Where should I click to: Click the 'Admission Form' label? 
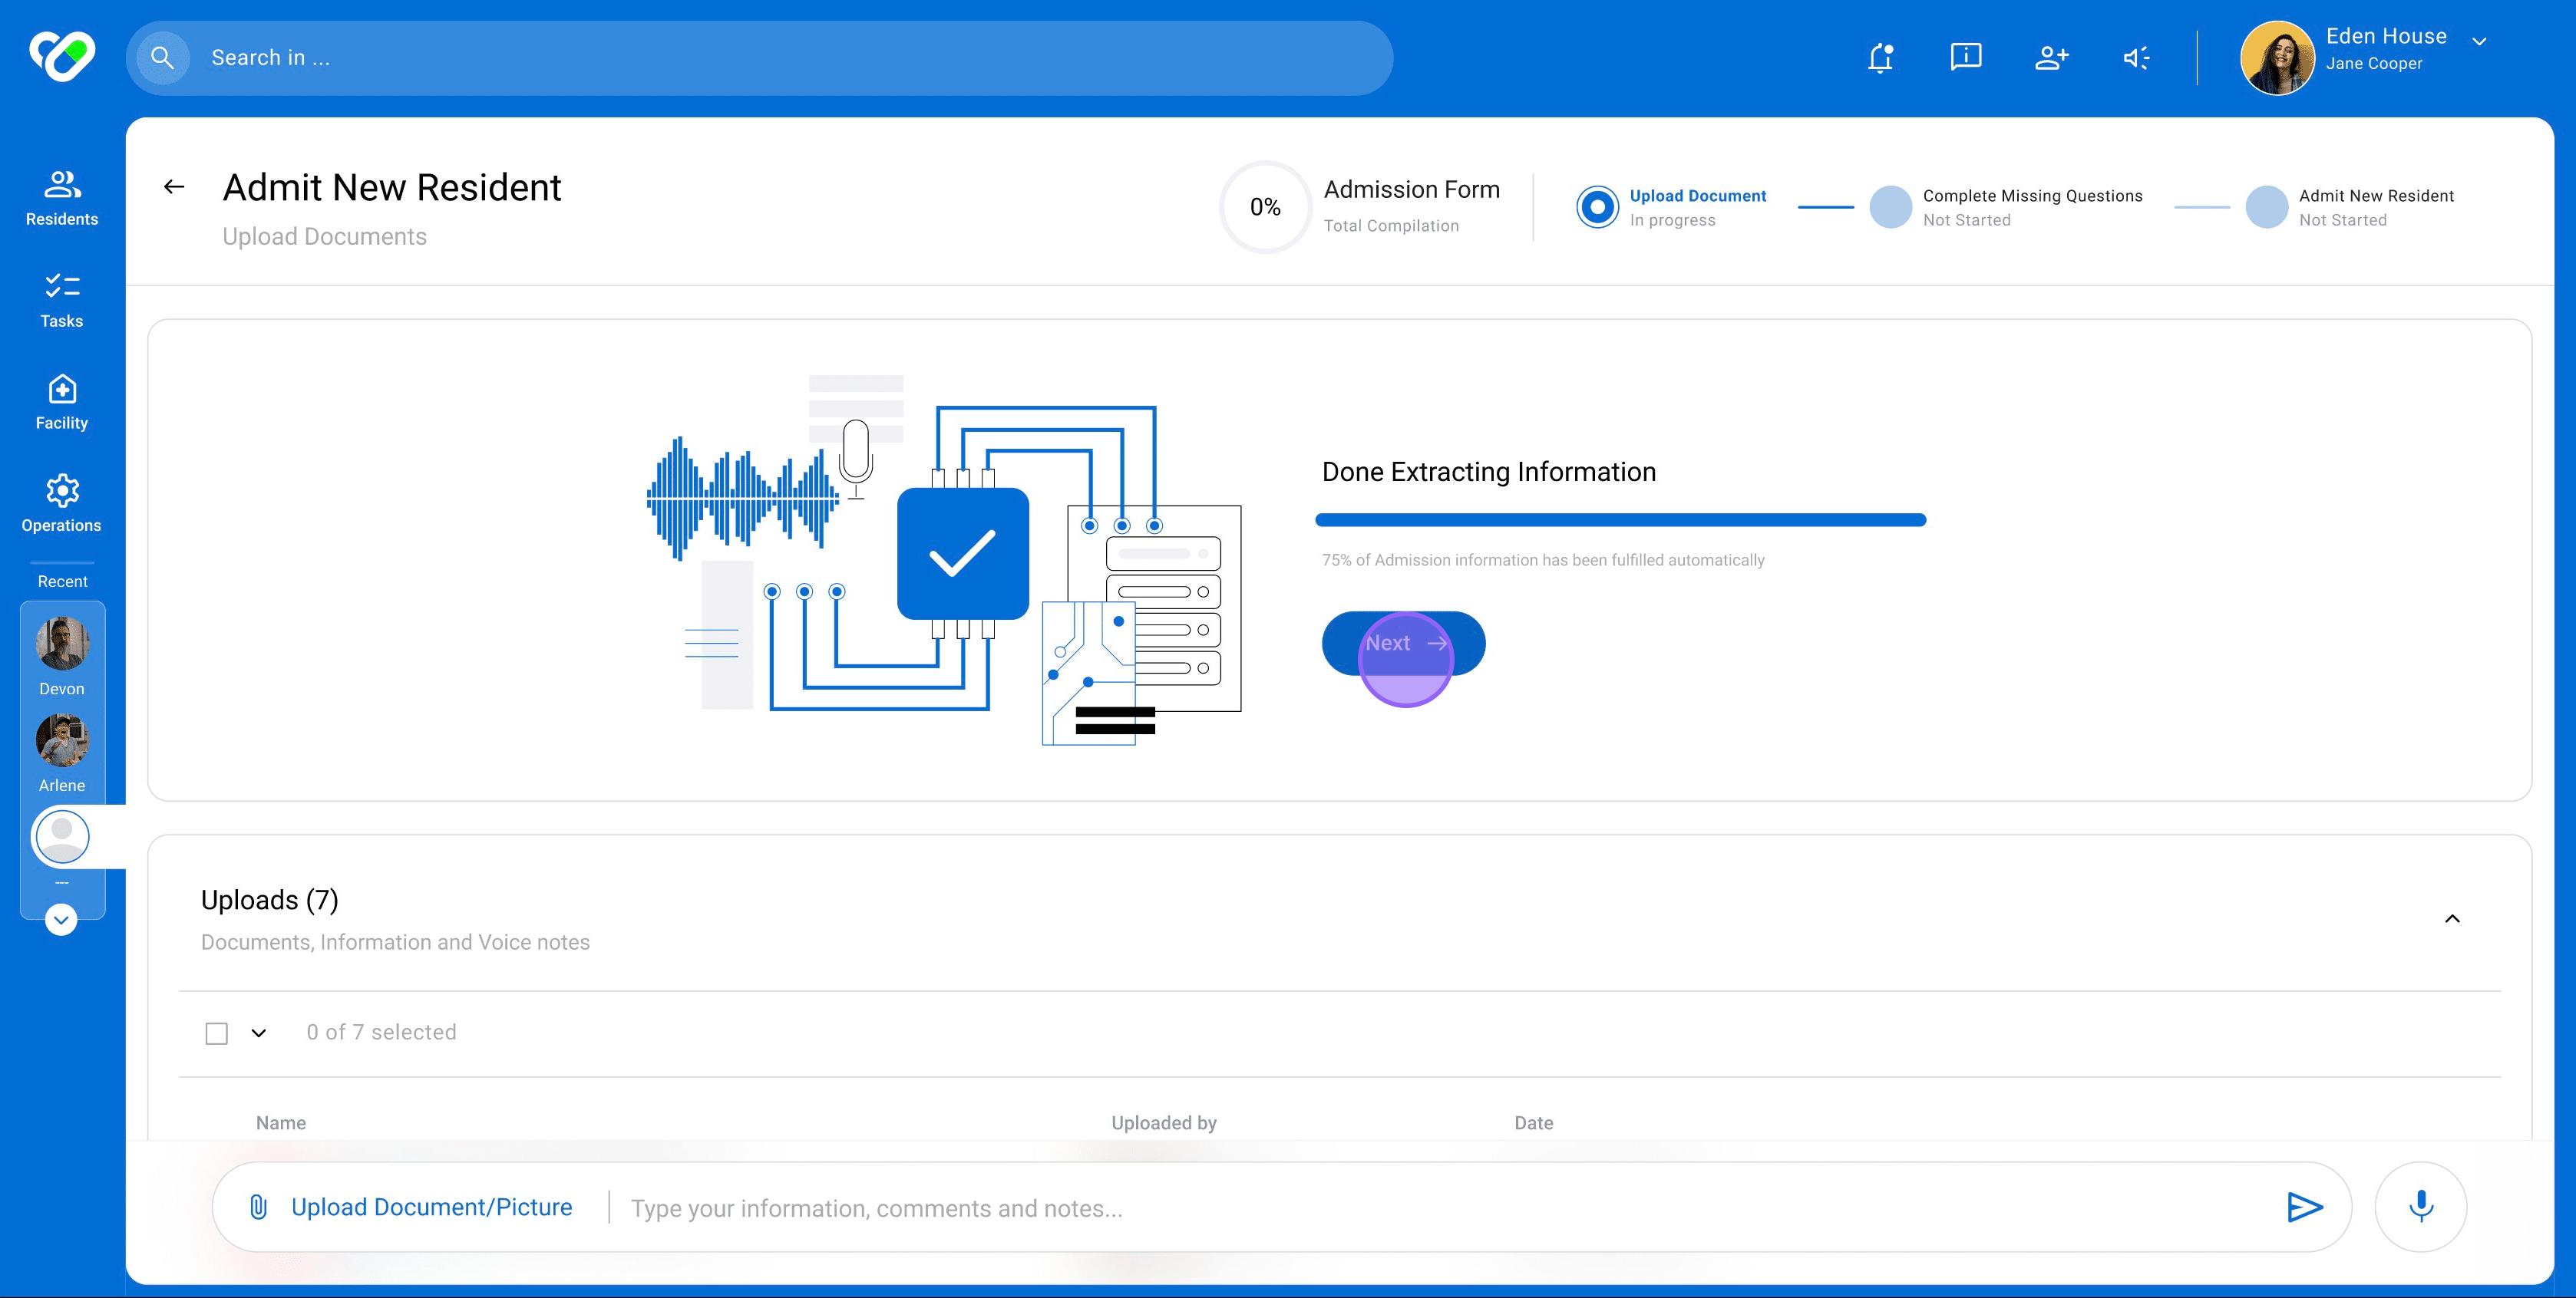1412,189
